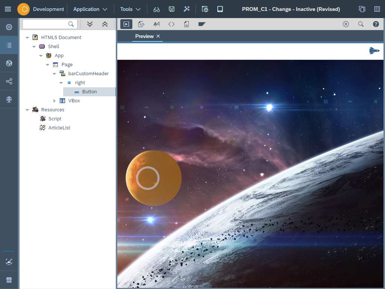Screen dimensions: 385x289
Task: Run the application preview
Action: click(126, 24)
